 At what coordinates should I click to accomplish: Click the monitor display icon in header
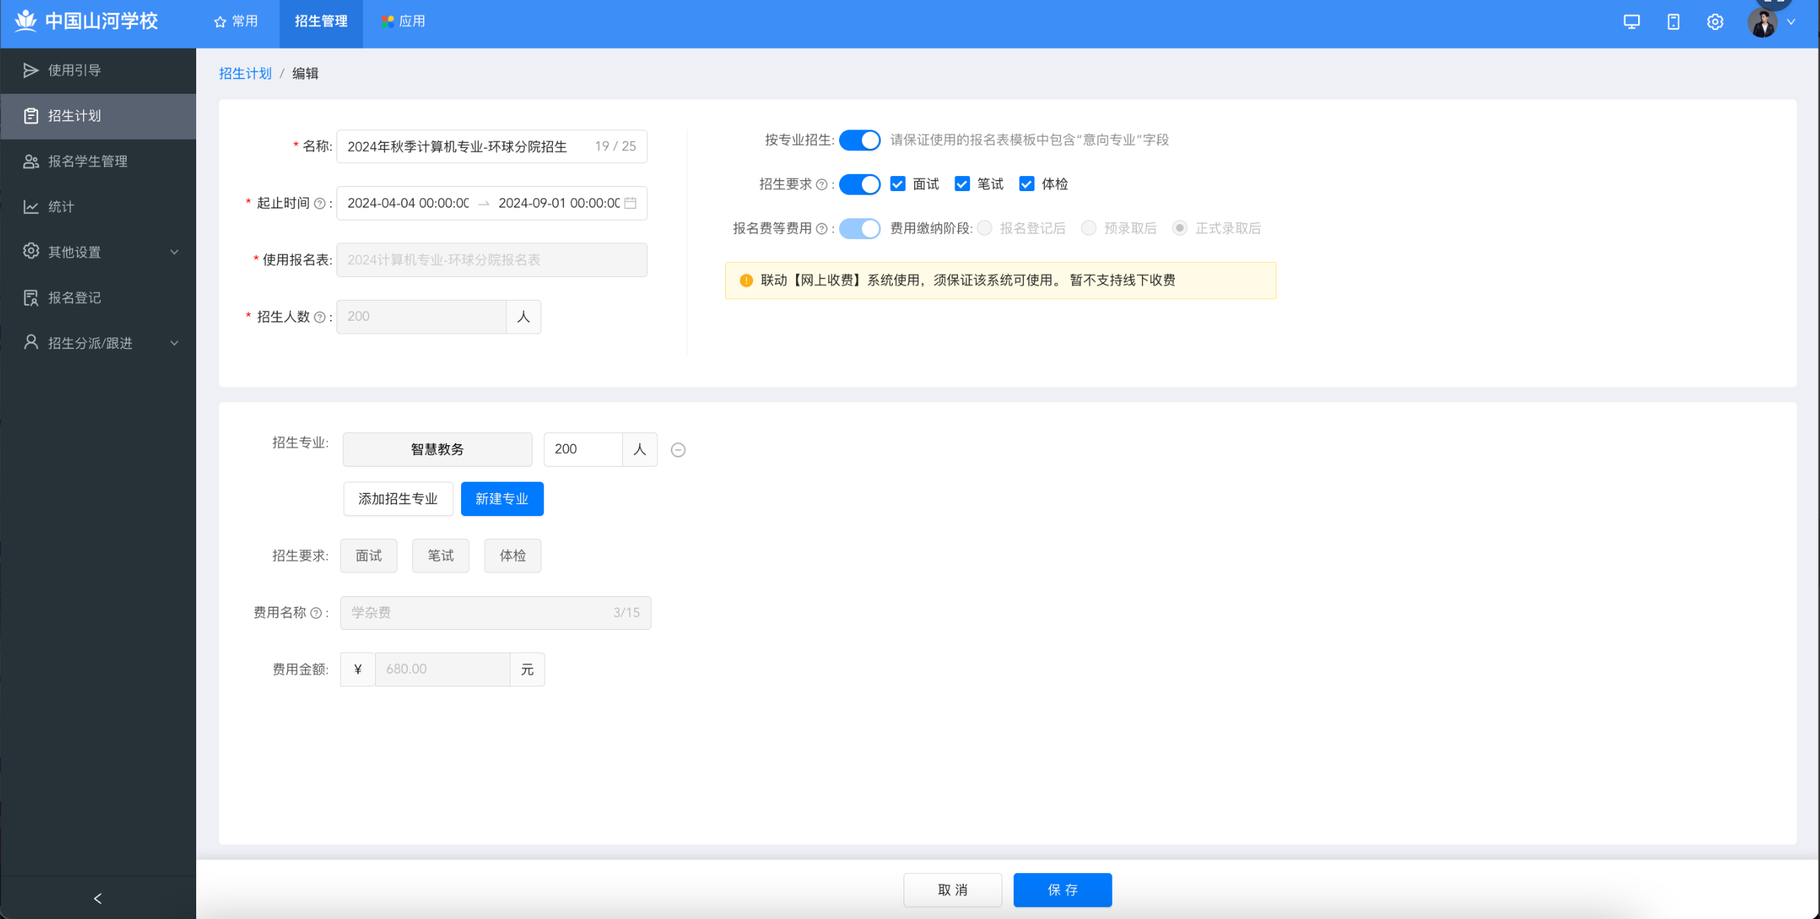(x=1631, y=21)
